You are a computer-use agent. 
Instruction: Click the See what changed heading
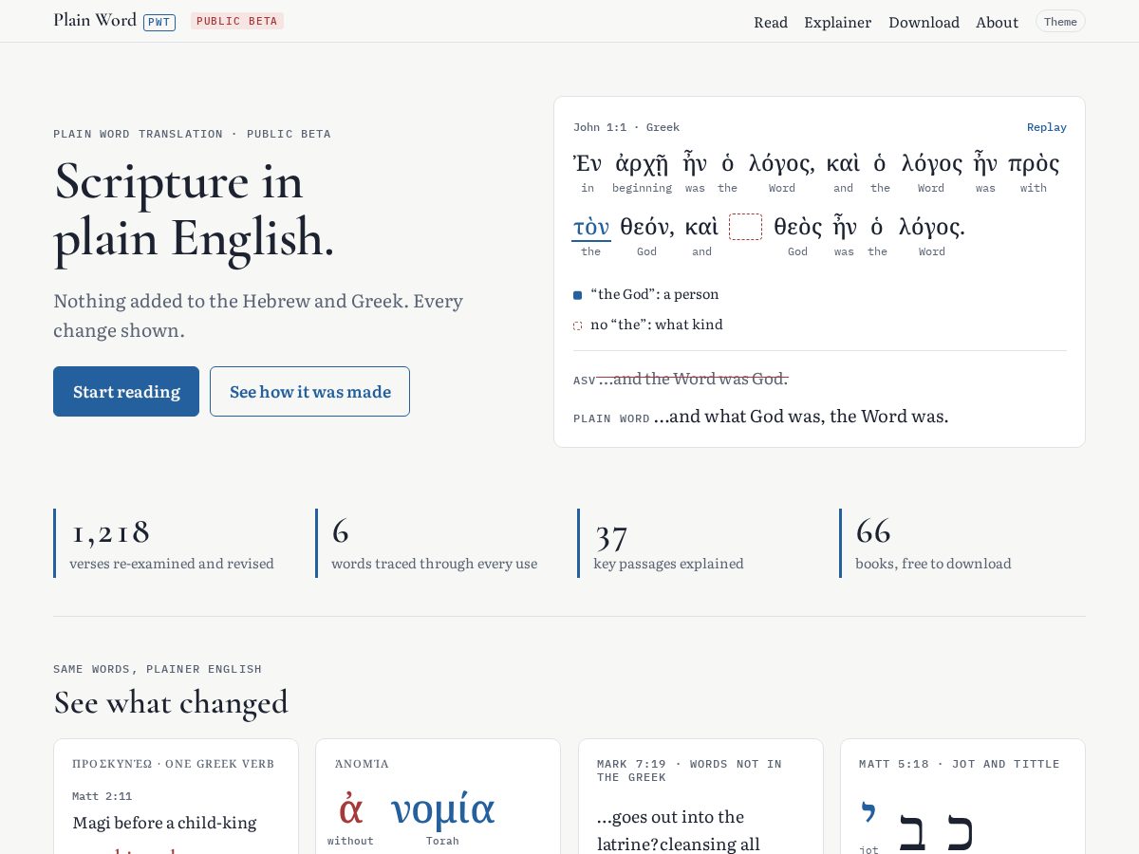(x=171, y=702)
